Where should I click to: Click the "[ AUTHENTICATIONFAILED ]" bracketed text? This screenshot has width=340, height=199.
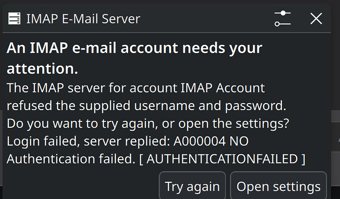coord(226,159)
